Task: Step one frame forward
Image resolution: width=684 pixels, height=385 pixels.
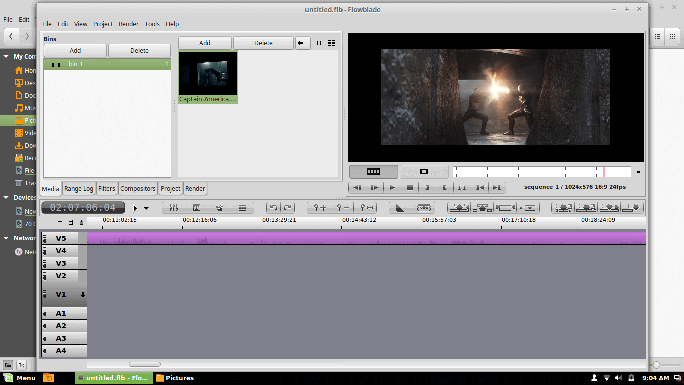Action: point(375,187)
